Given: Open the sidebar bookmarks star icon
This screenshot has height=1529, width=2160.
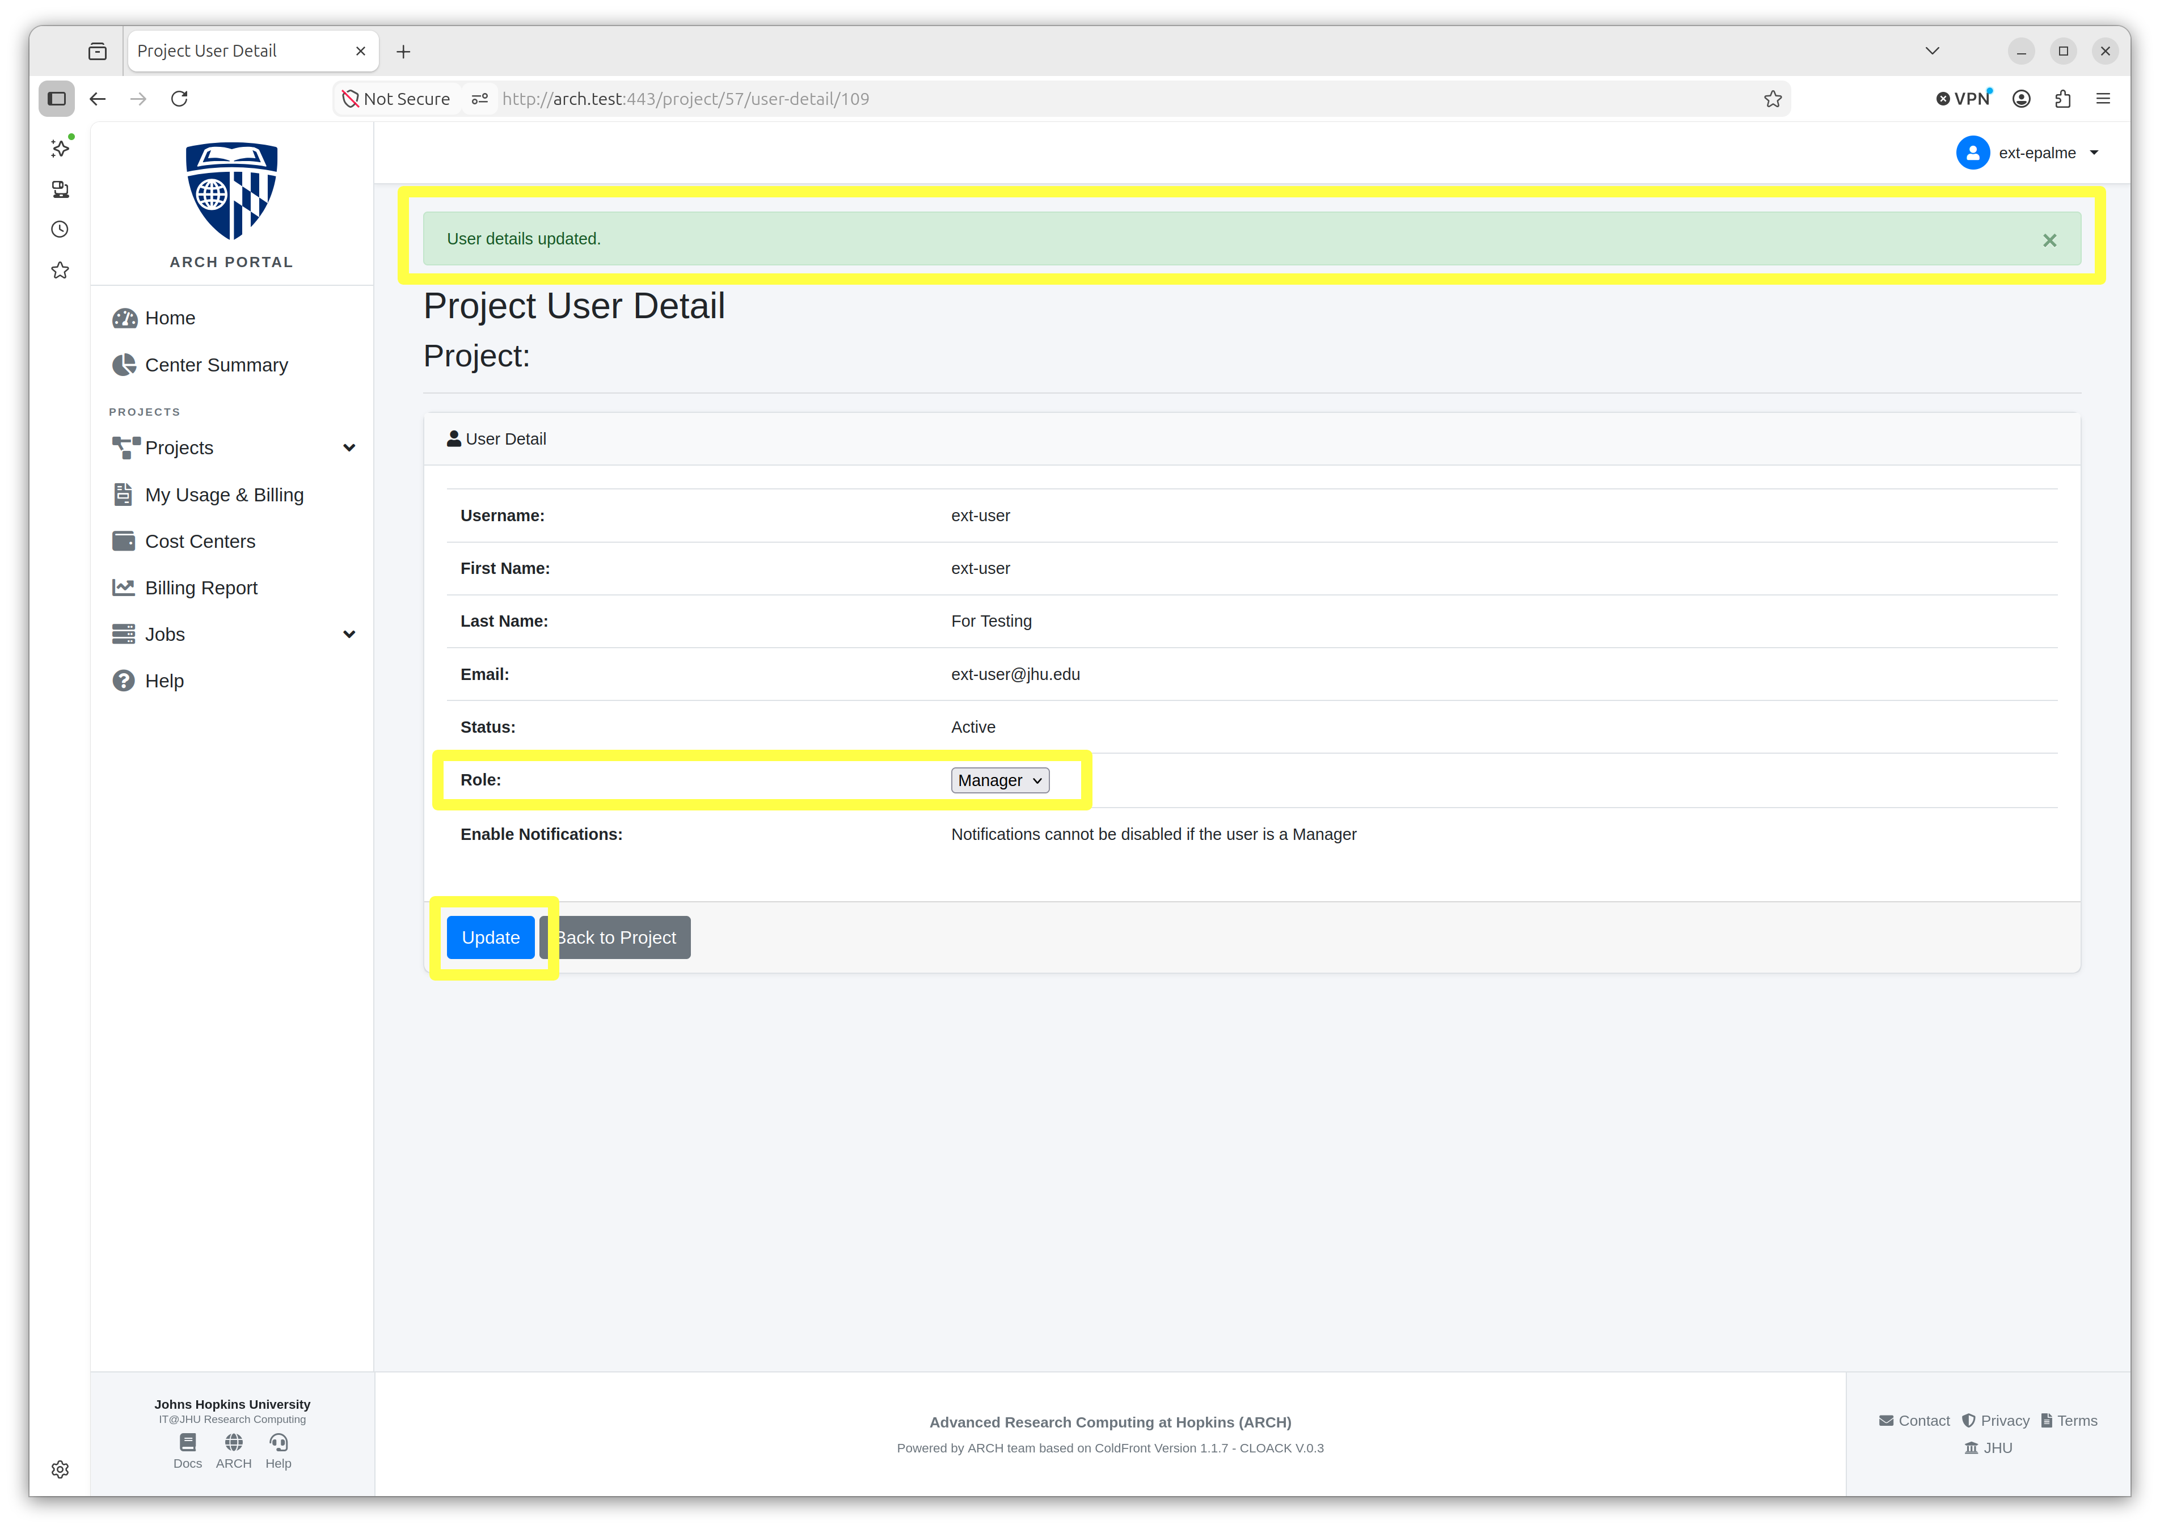Looking at the screenshot, I should pyautogui.click(x=60, y=271).
